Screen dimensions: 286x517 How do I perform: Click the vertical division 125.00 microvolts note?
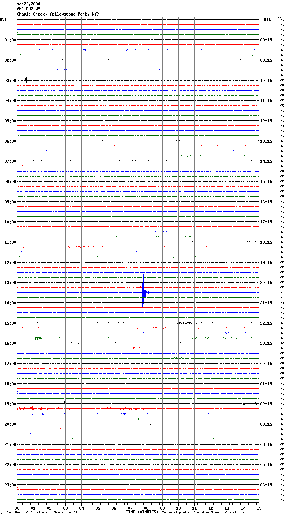pos(43,513)
